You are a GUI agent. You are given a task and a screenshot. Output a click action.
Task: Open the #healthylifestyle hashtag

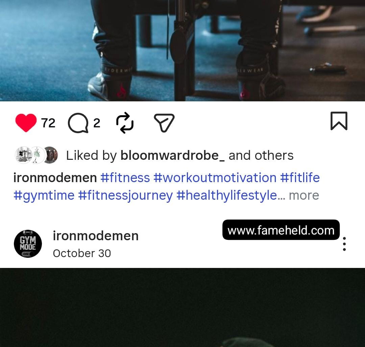[x=227, y=196]
